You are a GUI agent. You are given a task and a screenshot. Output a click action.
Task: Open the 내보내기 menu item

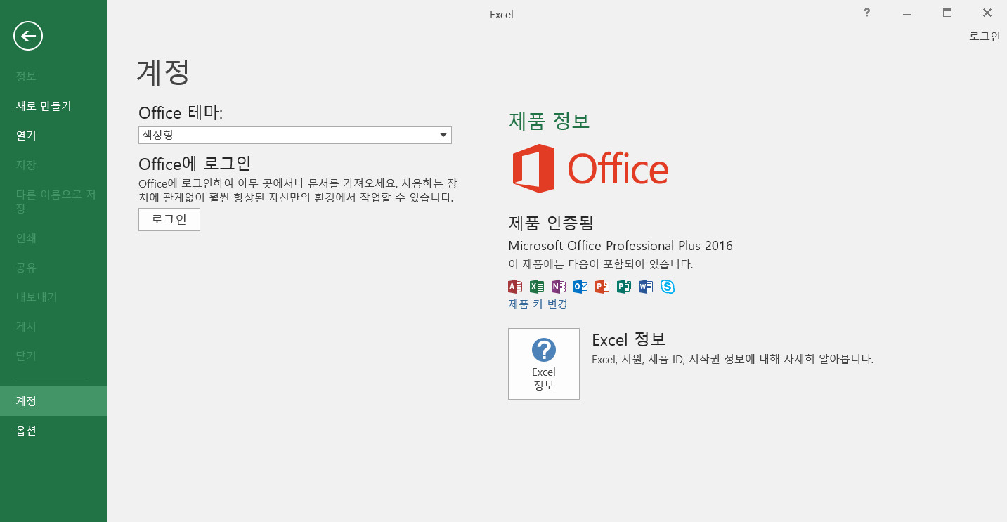pos(53,296)
